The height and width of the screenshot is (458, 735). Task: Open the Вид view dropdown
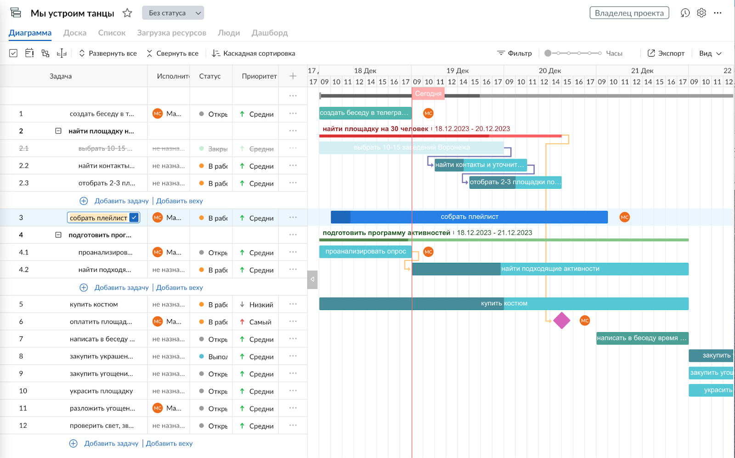pos(710,53)
